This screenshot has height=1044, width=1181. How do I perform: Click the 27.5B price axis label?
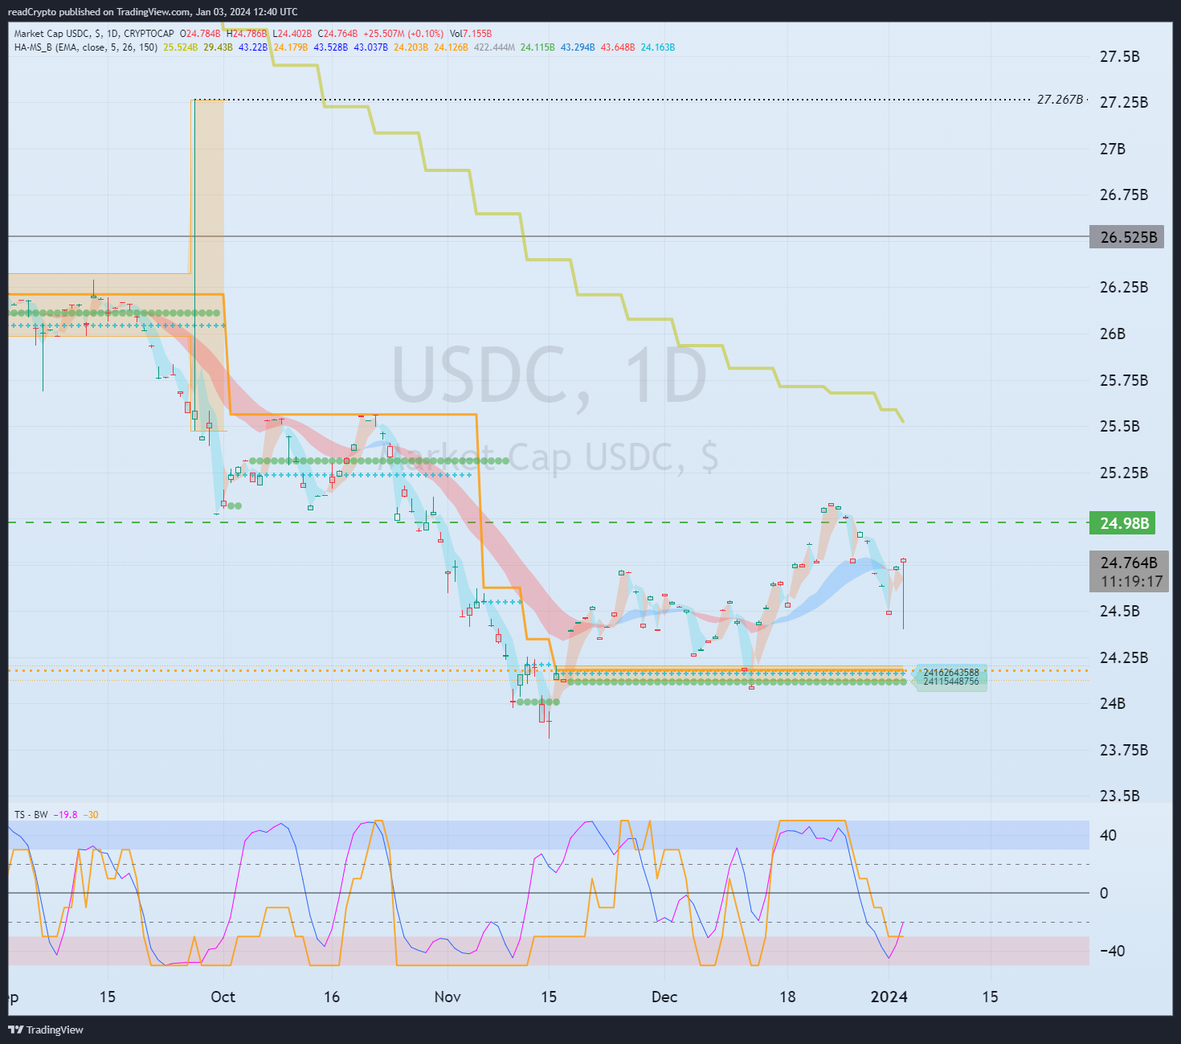click(1119, 56)
